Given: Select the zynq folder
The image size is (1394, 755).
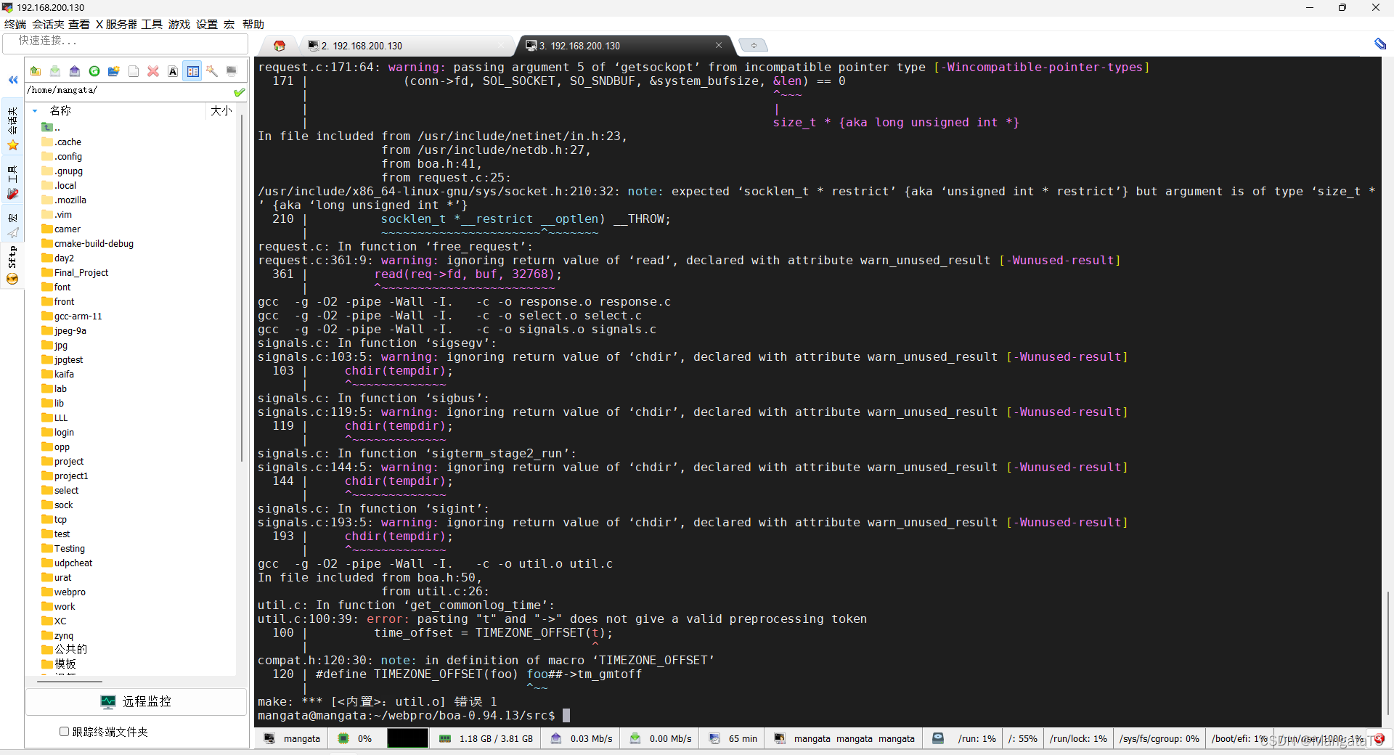Looking at the screenshot, I should (57, 635).
